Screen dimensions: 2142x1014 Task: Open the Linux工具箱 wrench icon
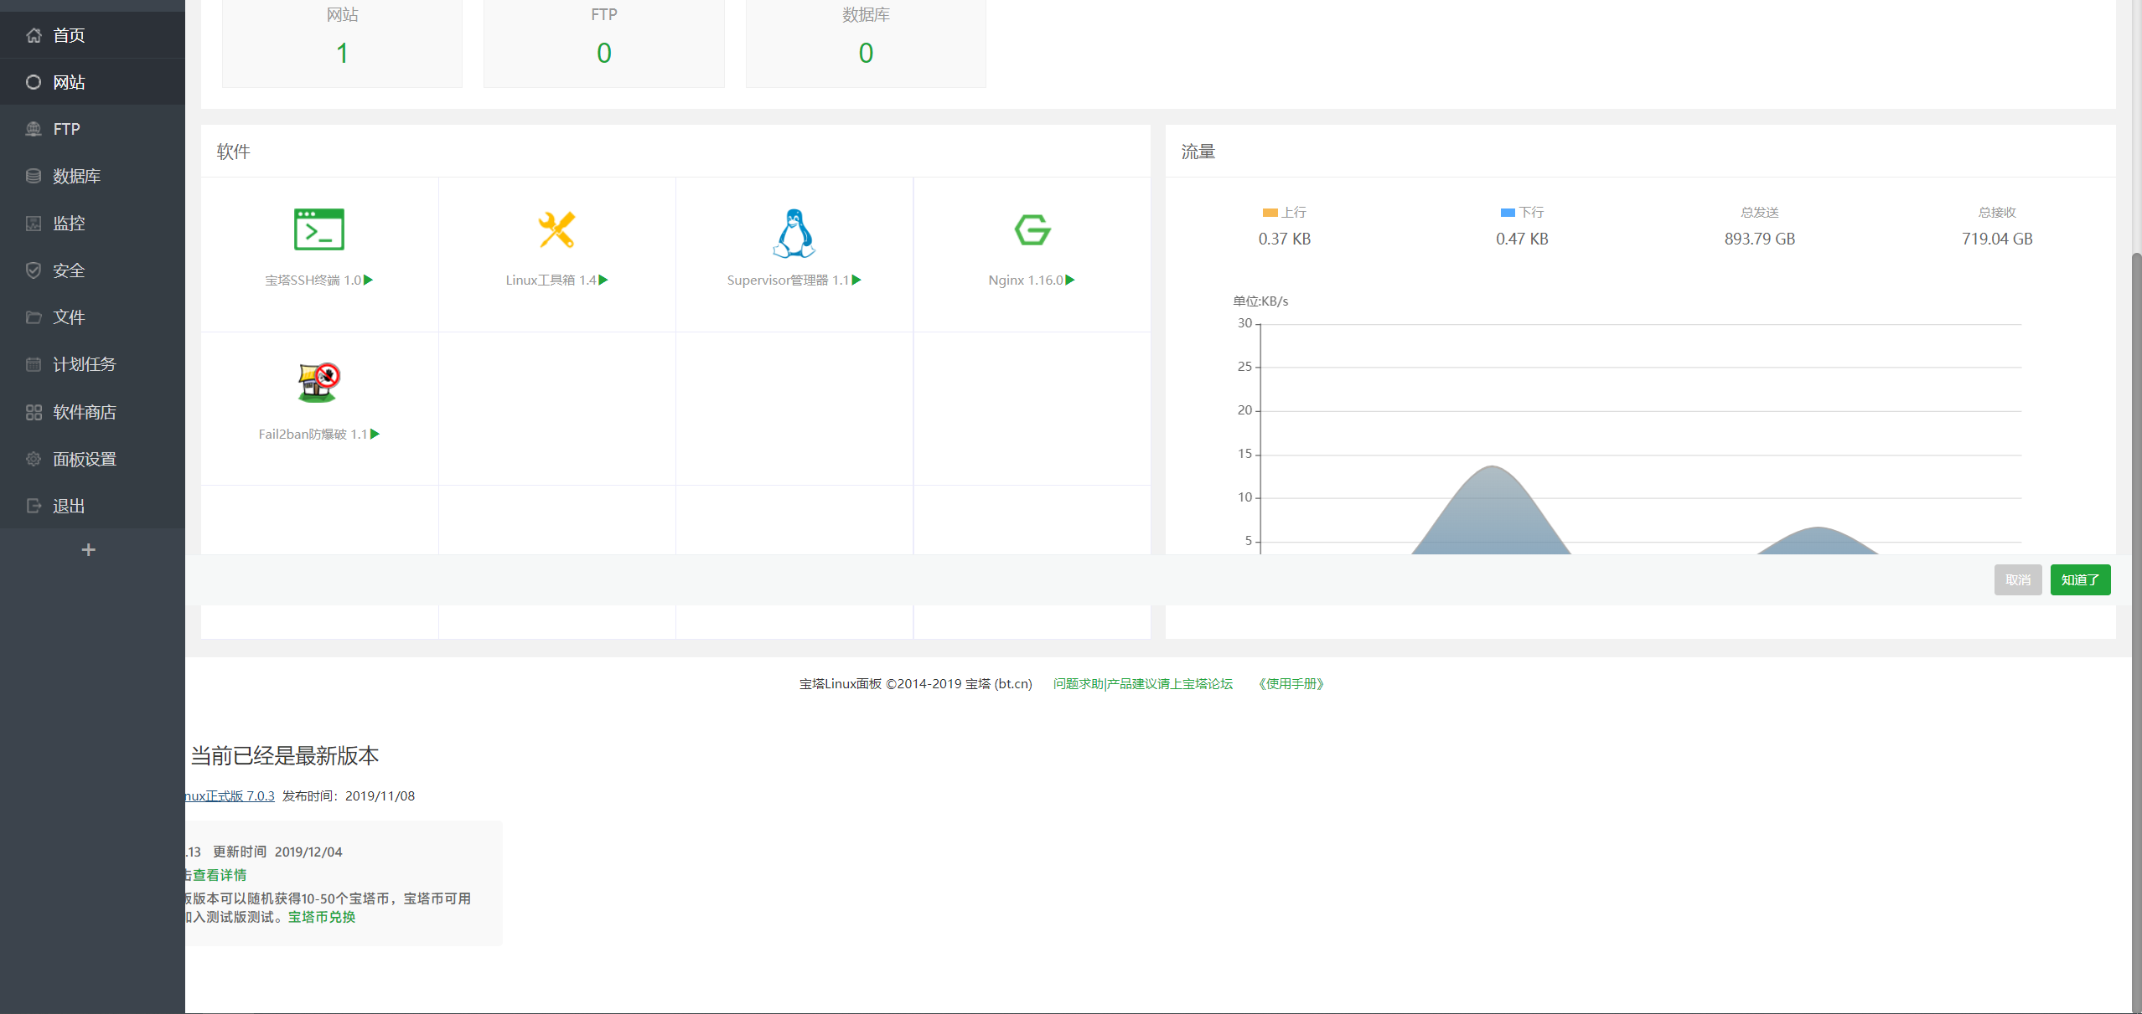point(556,229)
